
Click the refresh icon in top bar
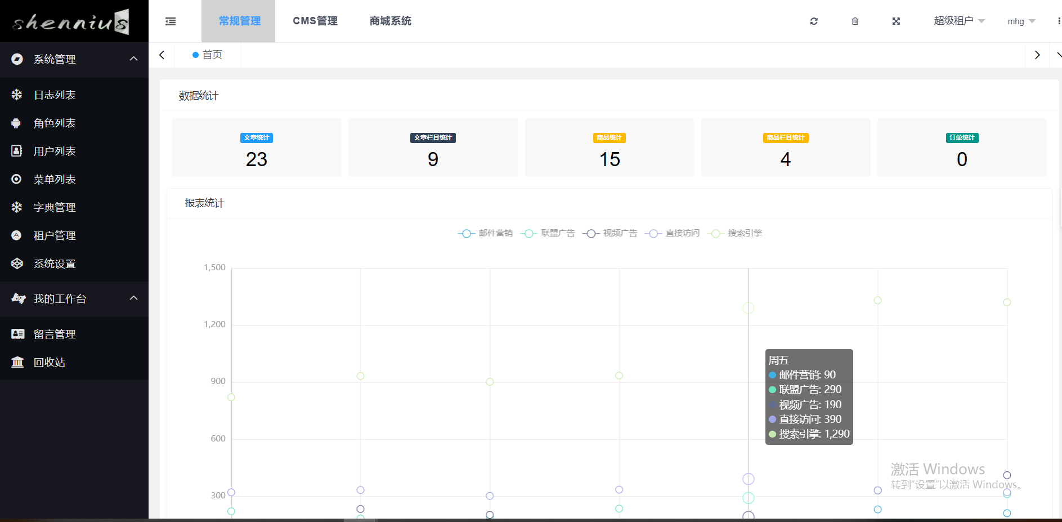[x=814, y=21]
